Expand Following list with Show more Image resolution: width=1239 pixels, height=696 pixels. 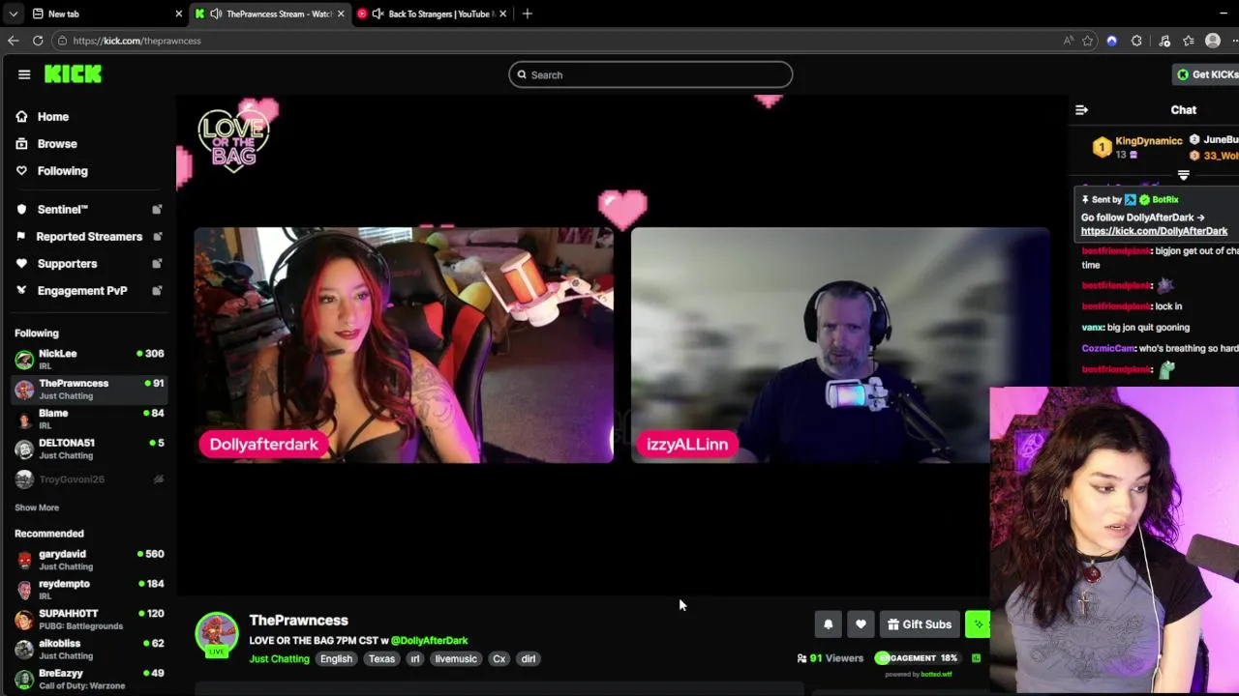click(x=37, y=507)
